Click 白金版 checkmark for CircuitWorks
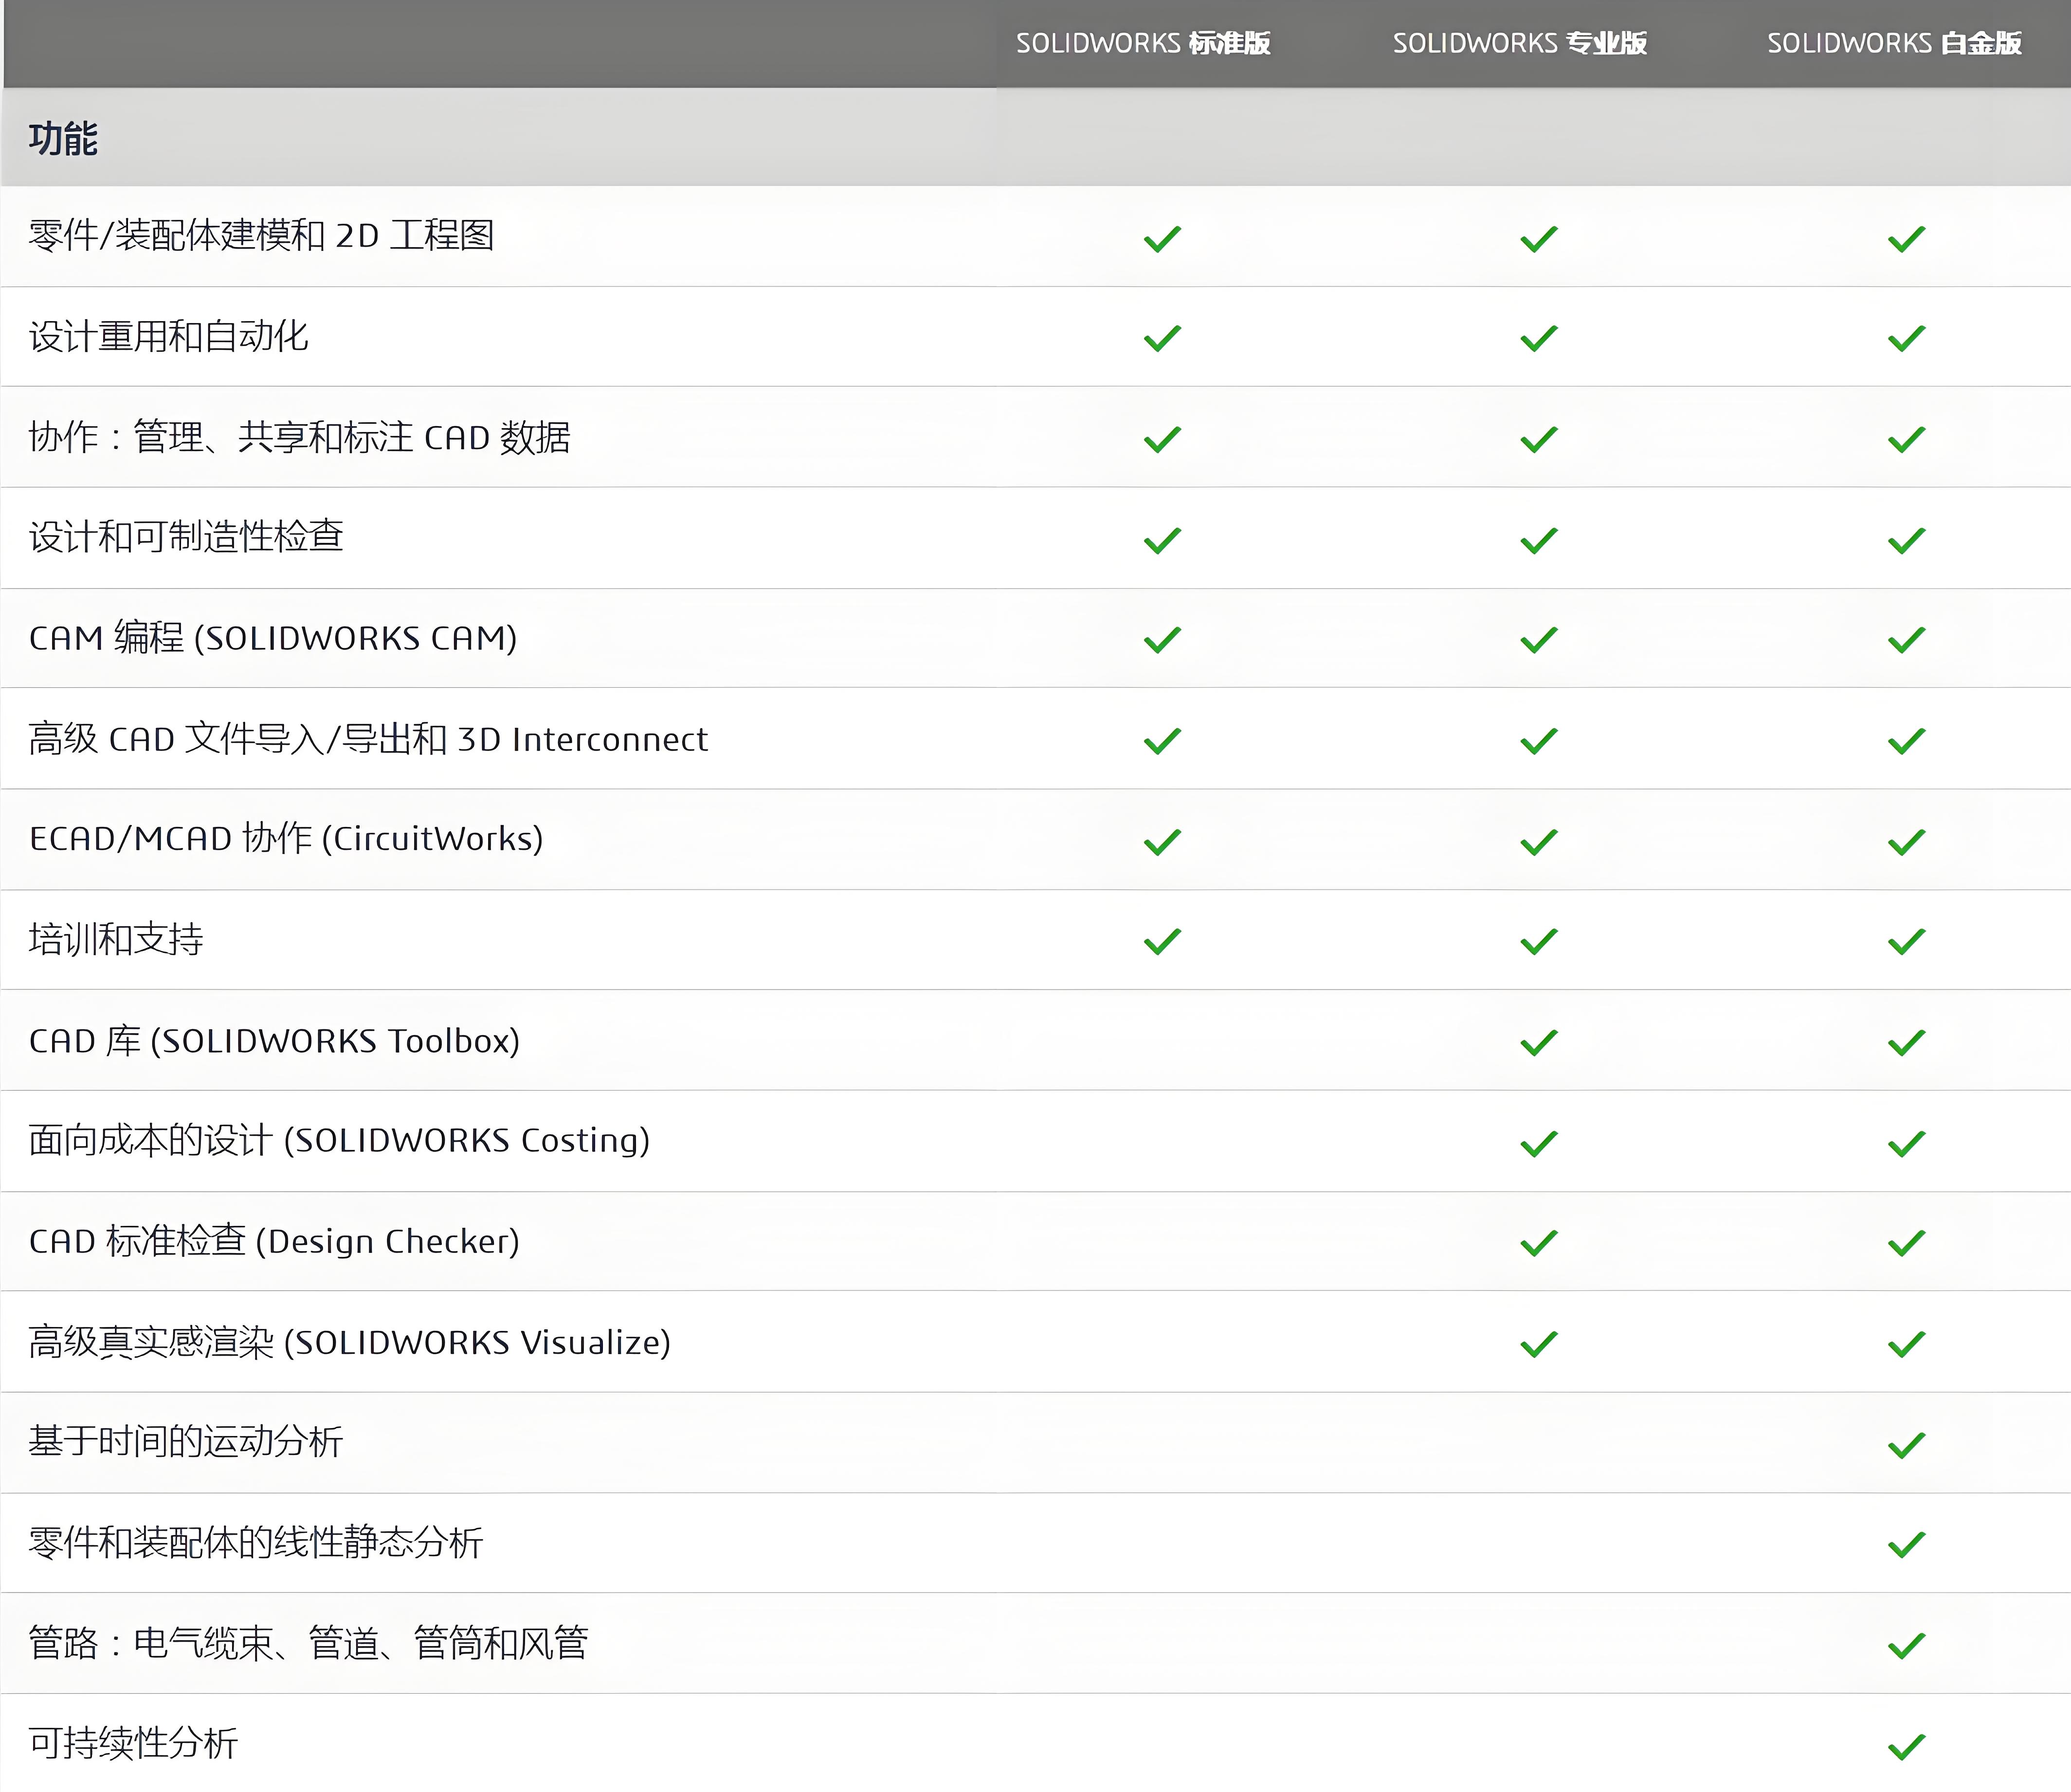The image size is (2071, 1792). (1907, 842)
